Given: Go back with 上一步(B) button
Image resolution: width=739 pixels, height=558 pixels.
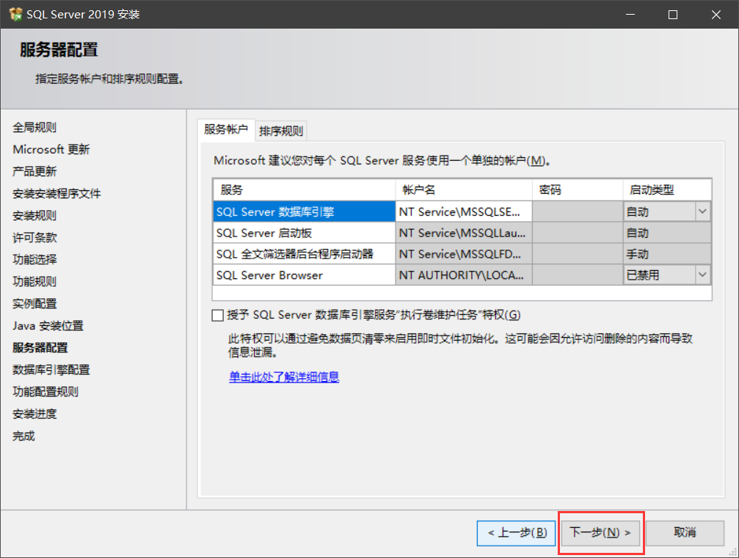Looking at the screenshot, I should pyautogui.click(x=516, y=533).
